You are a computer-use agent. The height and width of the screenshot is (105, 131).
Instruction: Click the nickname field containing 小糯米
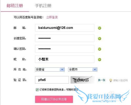[65, 59]
